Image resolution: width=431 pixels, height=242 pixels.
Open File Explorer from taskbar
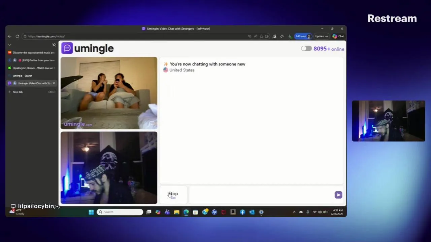click(176, 212)
